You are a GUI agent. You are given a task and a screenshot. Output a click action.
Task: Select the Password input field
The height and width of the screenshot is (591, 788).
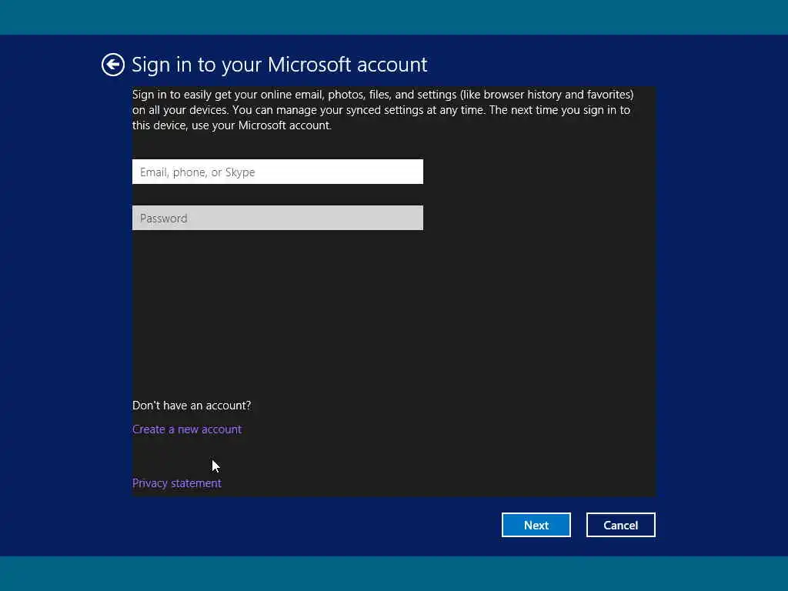tap(277, 218)
